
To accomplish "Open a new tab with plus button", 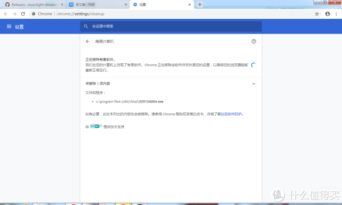I will pyautogui.click(x=200, y=5).
